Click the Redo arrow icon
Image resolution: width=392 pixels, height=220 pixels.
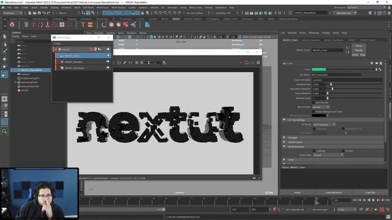[48, 13]
